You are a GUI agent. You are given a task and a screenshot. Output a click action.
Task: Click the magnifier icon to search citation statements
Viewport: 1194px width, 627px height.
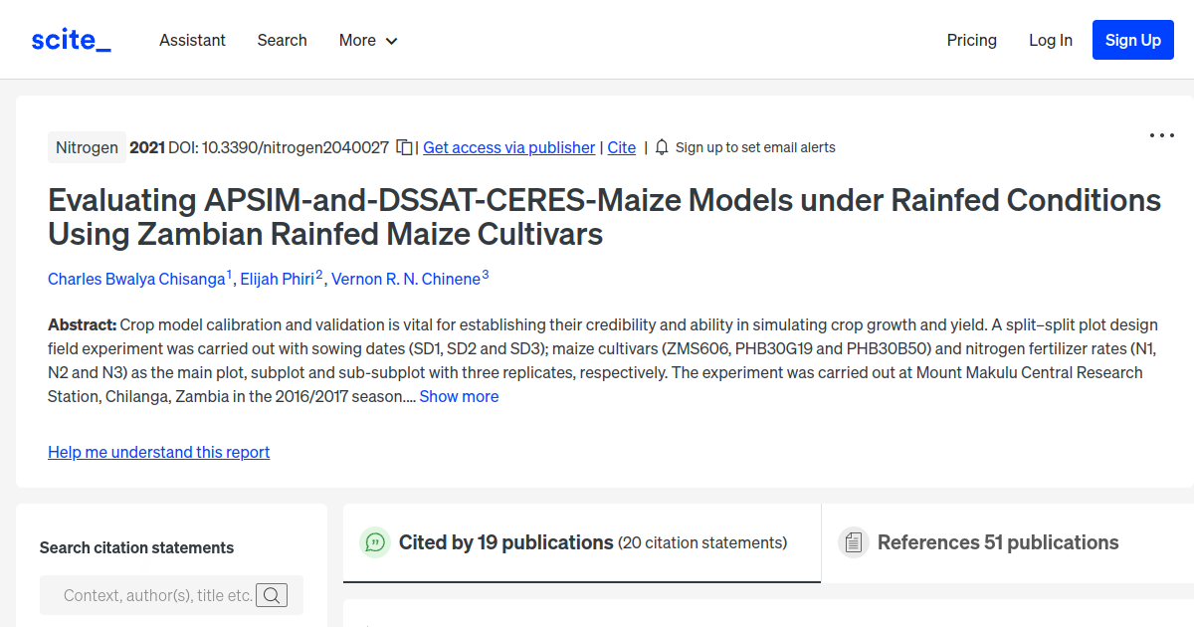(x=272, y=594)
